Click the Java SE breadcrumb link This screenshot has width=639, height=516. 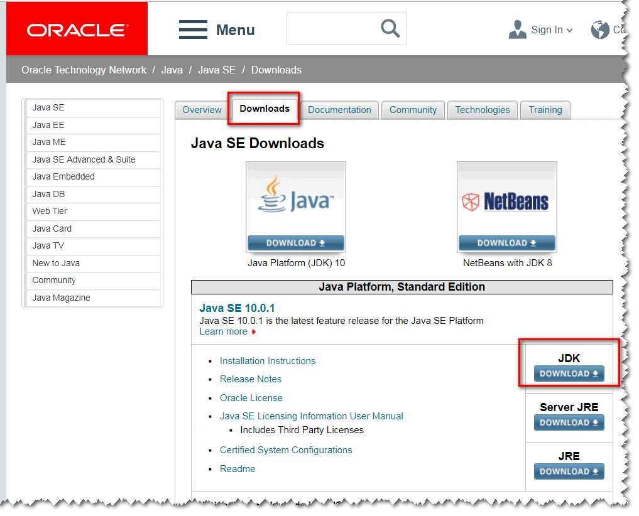pyautogui.click(x=217, y=70)
